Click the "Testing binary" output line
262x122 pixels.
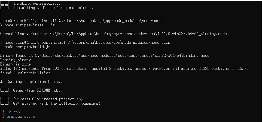(x=15, y=60)
